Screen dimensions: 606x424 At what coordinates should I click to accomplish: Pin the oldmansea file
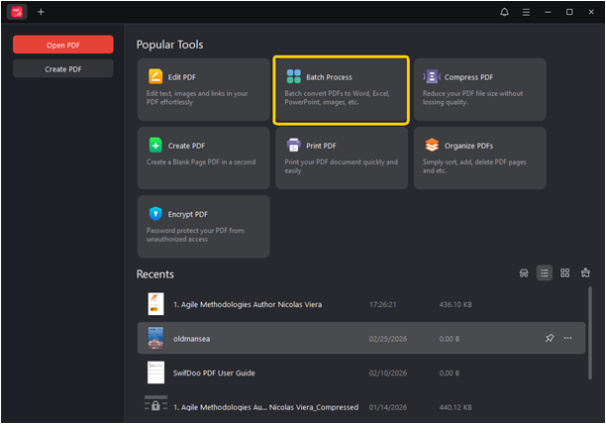tap(550, 338)
